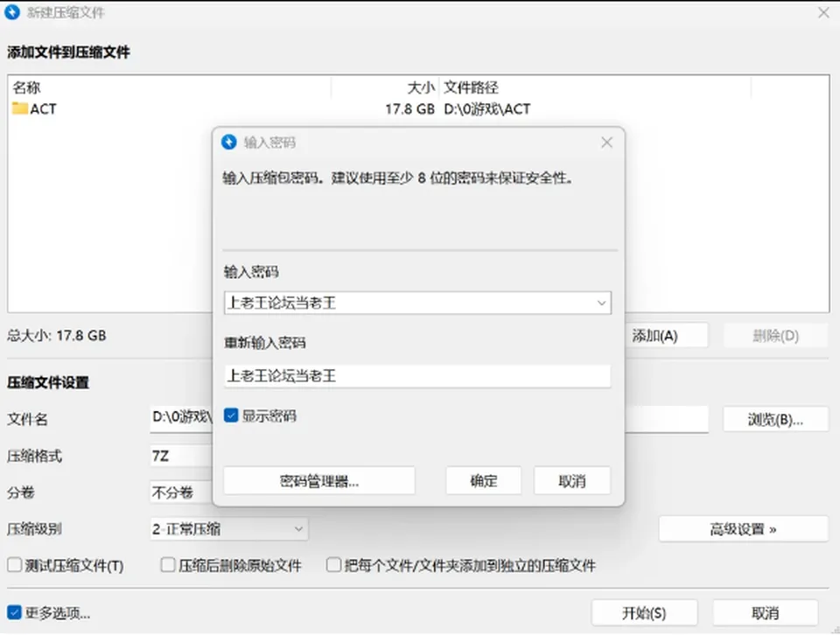Click the app logo in main window title bar
The height and width of the screenshot is (635, 840).
pos(12,11)
